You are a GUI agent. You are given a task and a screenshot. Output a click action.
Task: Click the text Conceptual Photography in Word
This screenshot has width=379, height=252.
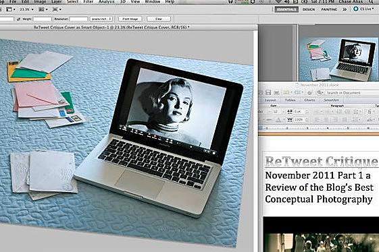pyautogui.click(x=319, y=199)
